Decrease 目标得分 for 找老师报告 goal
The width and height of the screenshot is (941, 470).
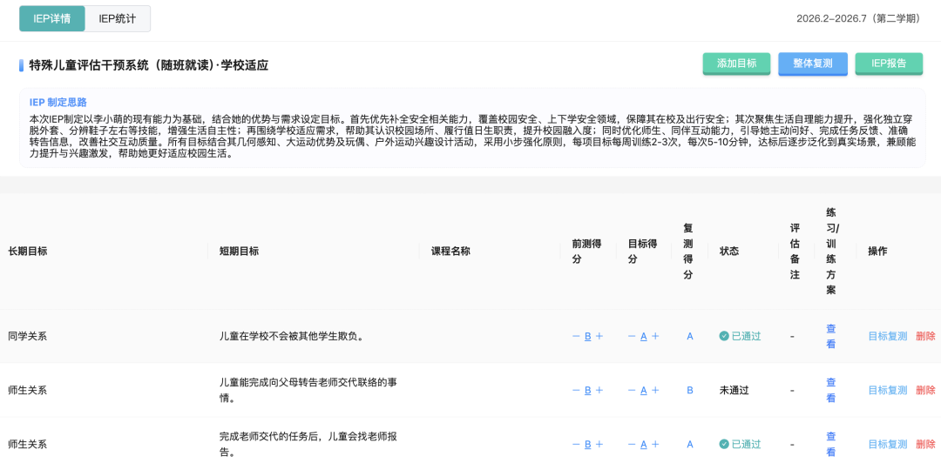pos(632,444)
